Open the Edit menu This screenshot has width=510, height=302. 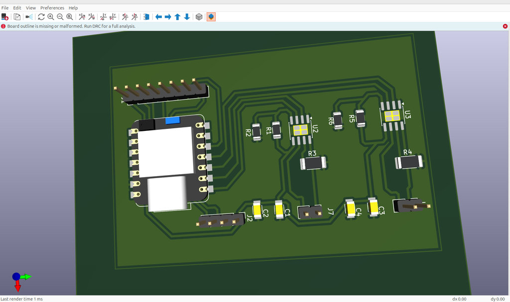[x=17, y=8]
